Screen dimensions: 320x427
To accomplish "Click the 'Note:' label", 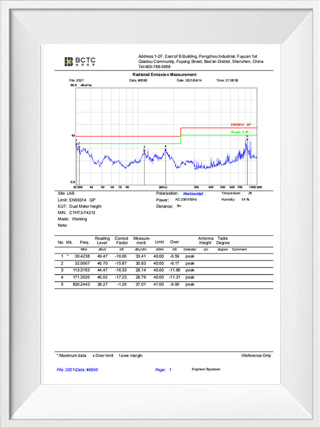I will tap(62, 225).
